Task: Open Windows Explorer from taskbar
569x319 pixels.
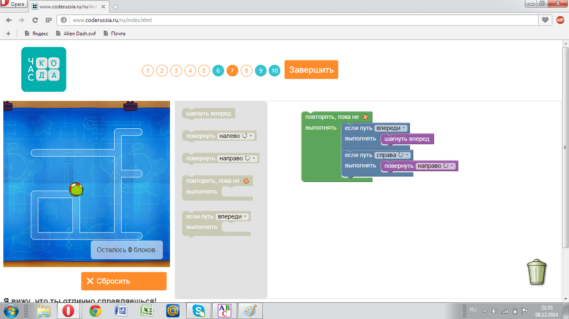Action: click(44, 311)
